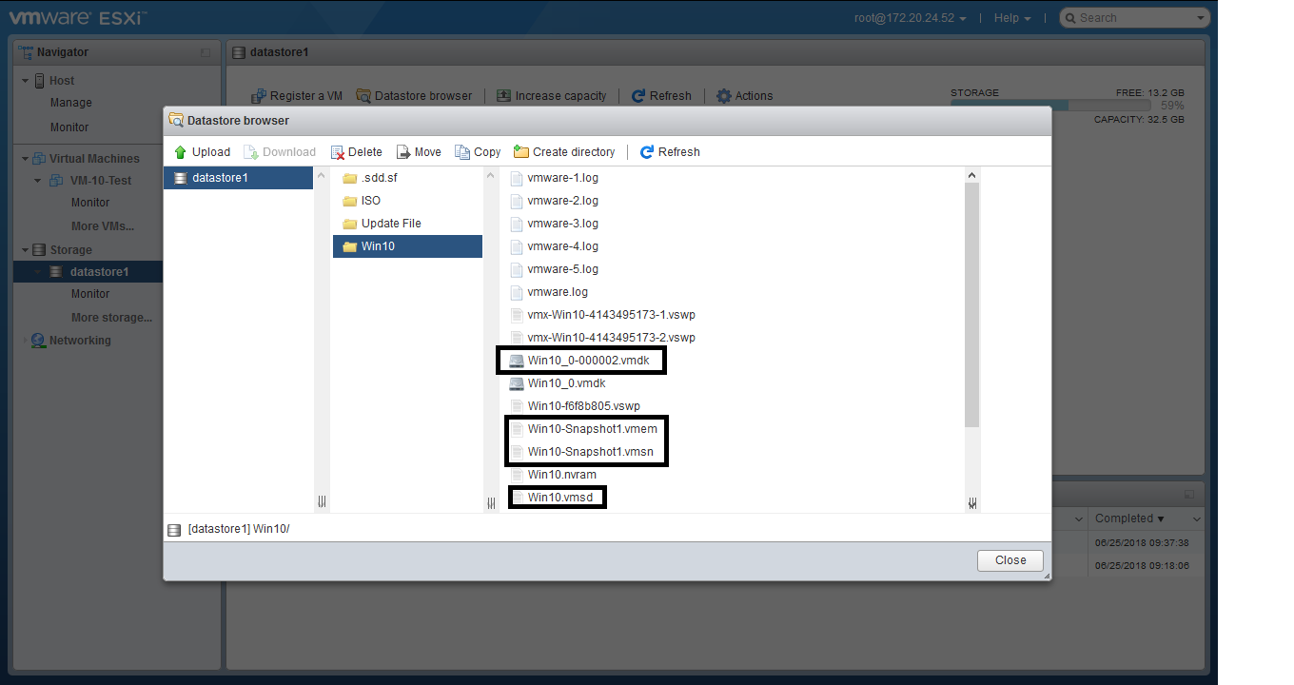Collapse the Virtual Machines tree node
This screenshot has width=1294, height=685.
(25, 159)
